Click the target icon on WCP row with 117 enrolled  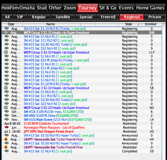coord(6,52)
